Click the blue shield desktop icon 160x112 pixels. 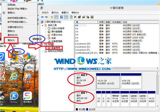pos(2,56)
